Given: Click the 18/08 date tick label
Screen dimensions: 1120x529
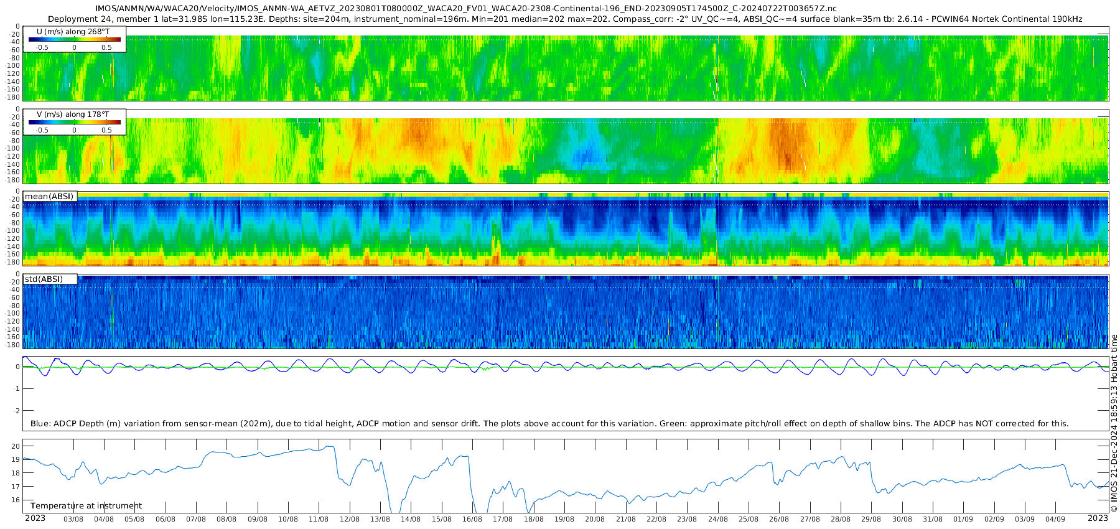Looking at the screenshot, I should [534, 520].
